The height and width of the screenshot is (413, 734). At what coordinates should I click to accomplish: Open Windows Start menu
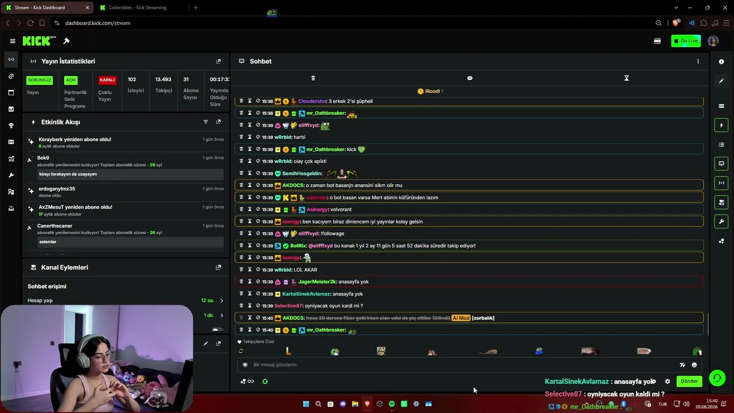[x=306, y=404]
